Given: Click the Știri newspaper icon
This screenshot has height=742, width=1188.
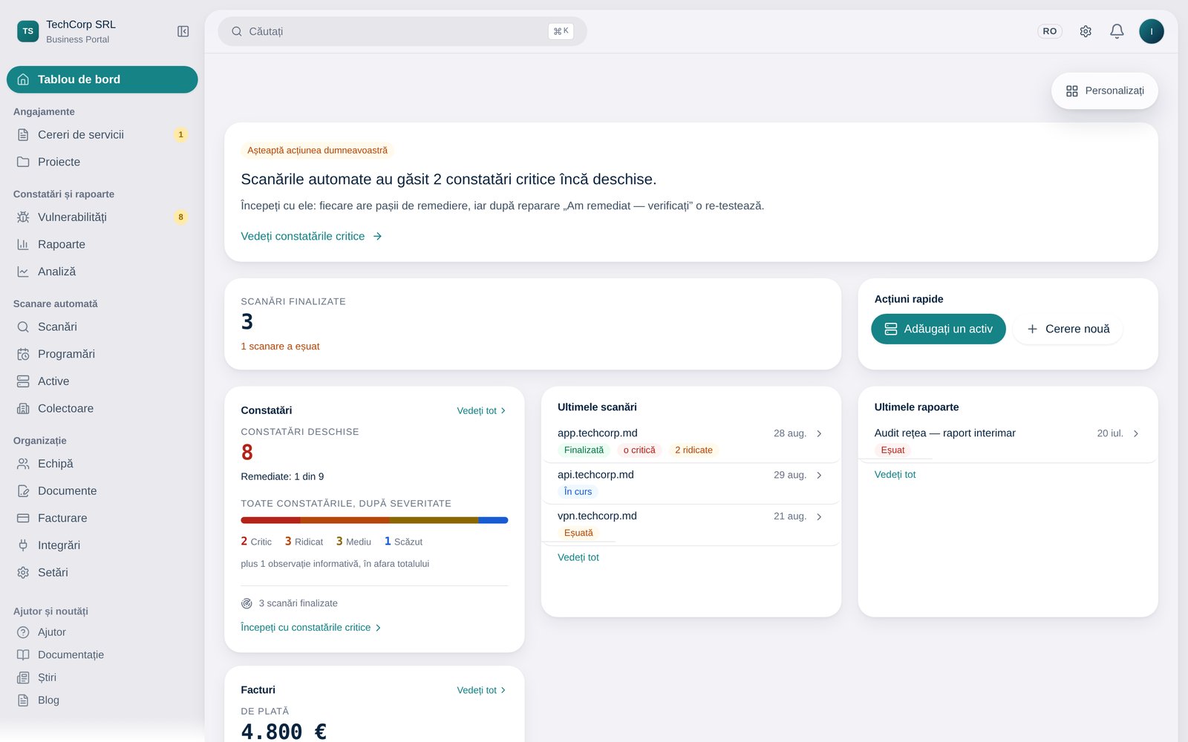Looking at the screenshot, I should click(x=23, y=677).
